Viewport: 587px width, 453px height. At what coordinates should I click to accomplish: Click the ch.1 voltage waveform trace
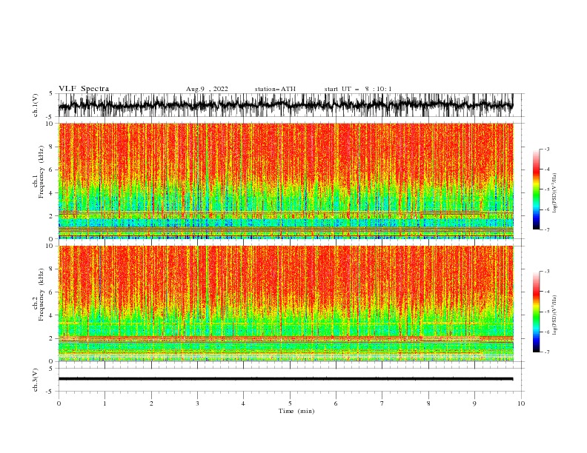285,105
